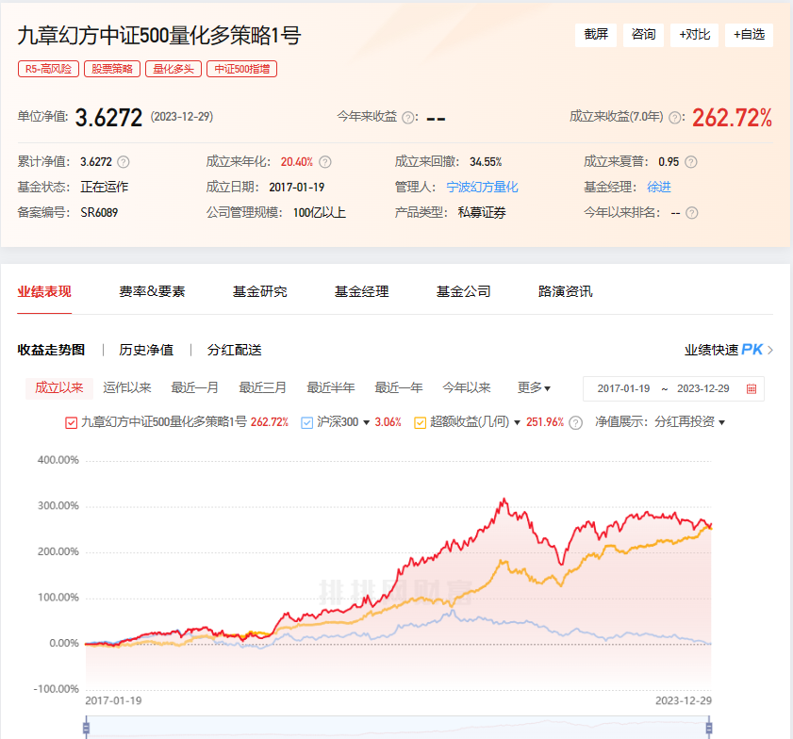Image resolution: width=793 pixels, height=739 pixels.
Task: Click 产品类型 value 私募证券
Action: point(482,212)
